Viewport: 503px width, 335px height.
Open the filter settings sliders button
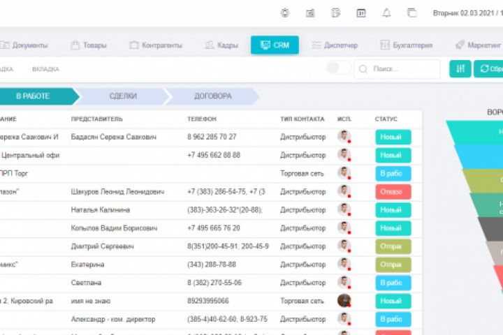tap(460, 68)
